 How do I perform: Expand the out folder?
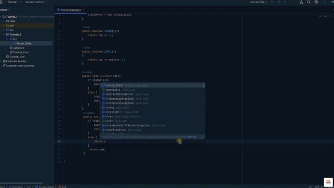pos(4,26)
